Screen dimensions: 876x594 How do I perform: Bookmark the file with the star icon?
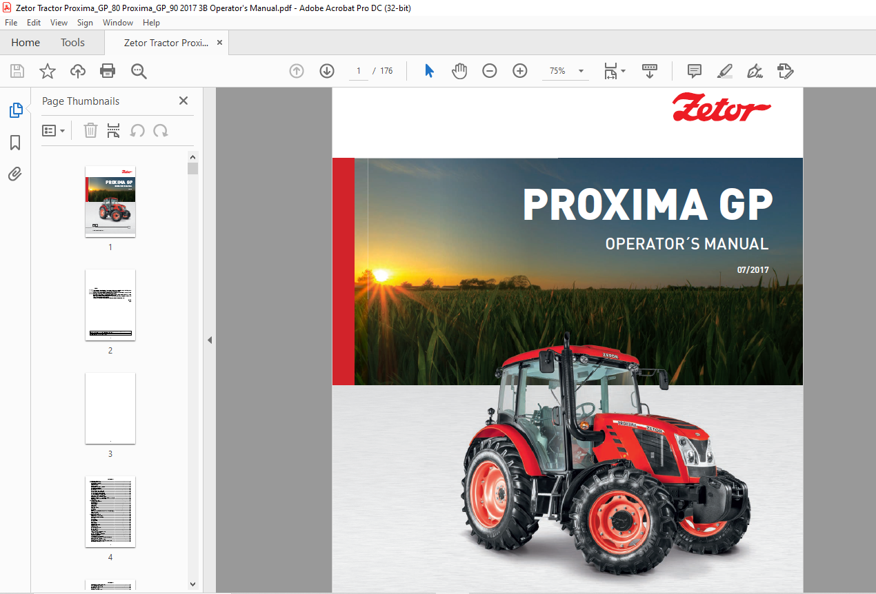48,71
